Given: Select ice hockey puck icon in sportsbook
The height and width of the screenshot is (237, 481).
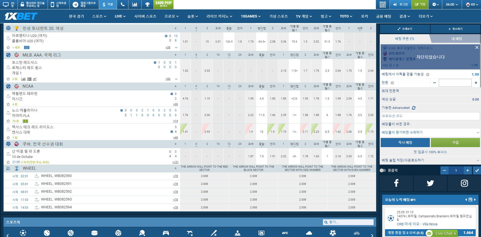Looking at the screenshot, I should (94, 233).
